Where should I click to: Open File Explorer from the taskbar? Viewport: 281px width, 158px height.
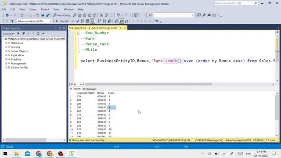tap(16, 154)
